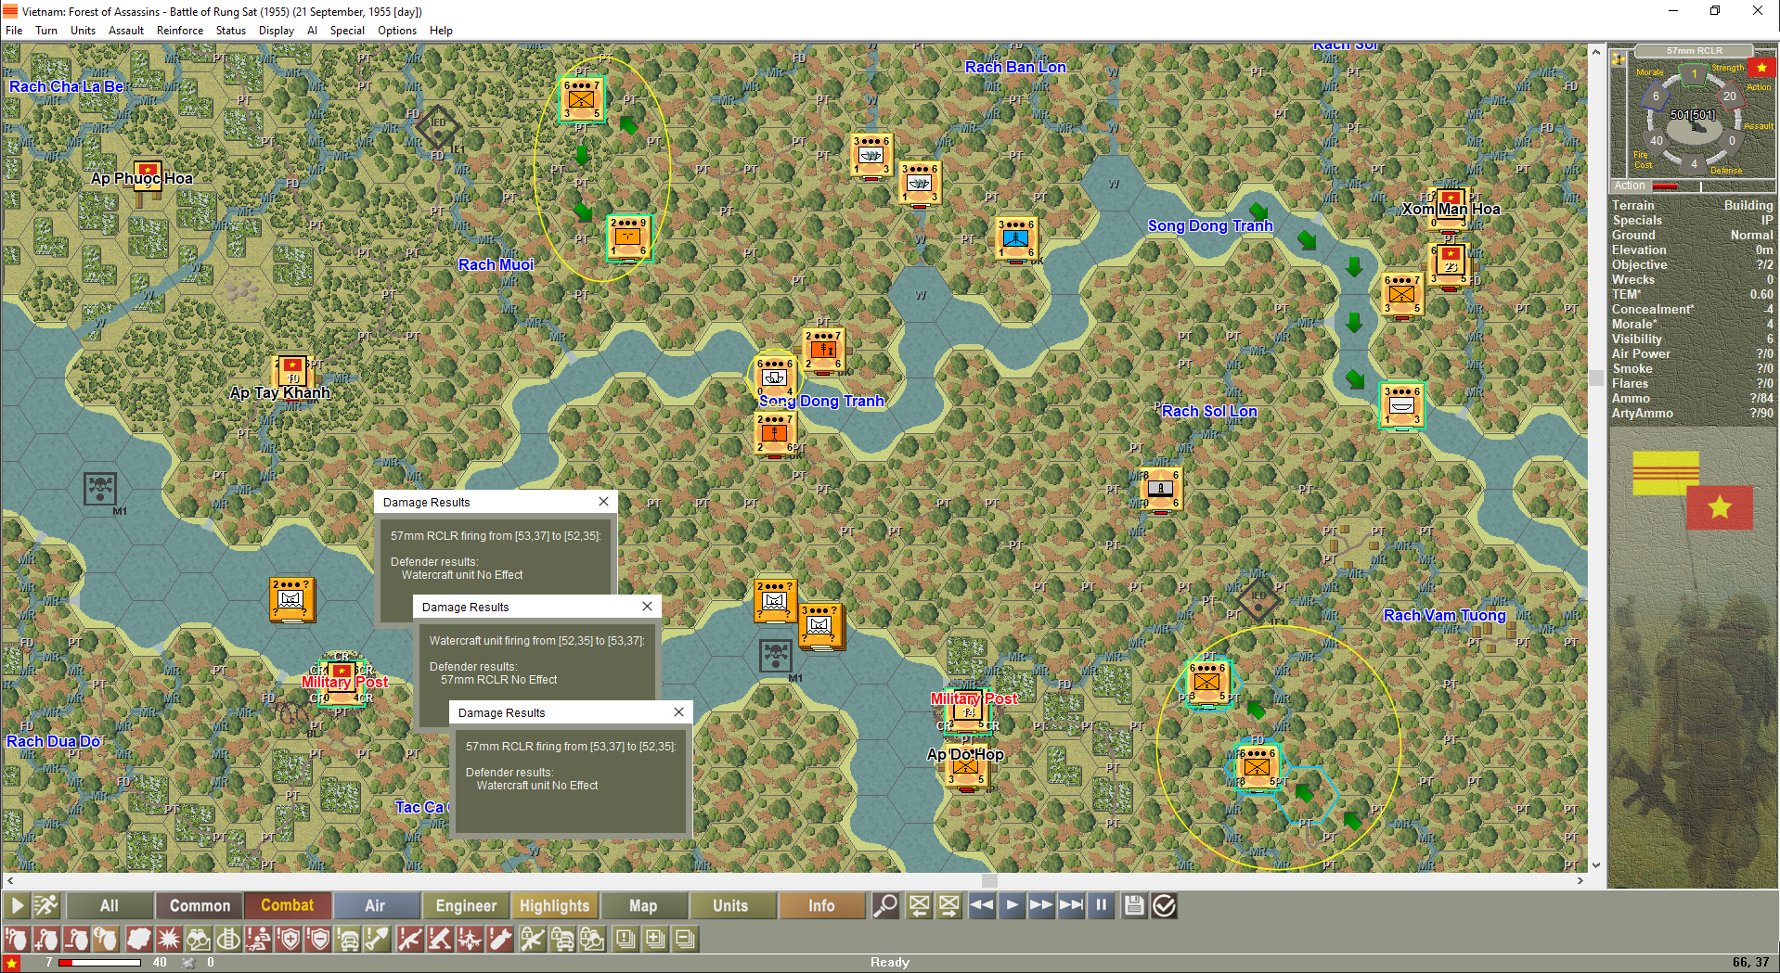This screenshot has height=973, width=1780.
Task: Open the Options menu
Action: [397, 31]
